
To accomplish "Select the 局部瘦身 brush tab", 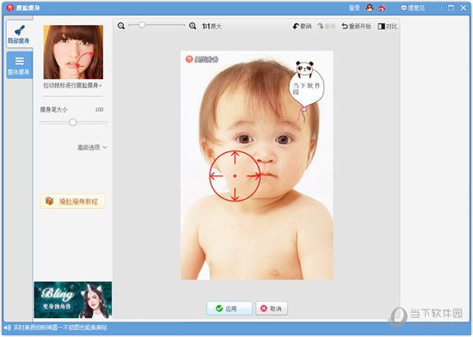I will pyautogui.click(x=19, y=34).
